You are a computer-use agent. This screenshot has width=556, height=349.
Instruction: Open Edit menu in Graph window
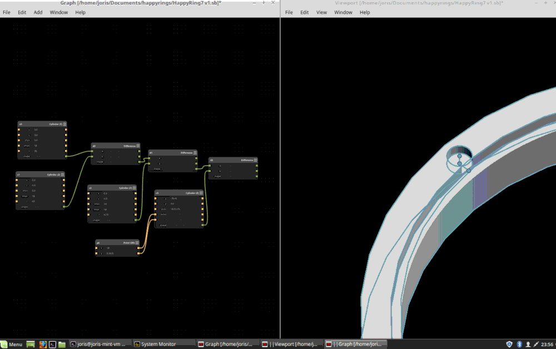pos(22,12)
